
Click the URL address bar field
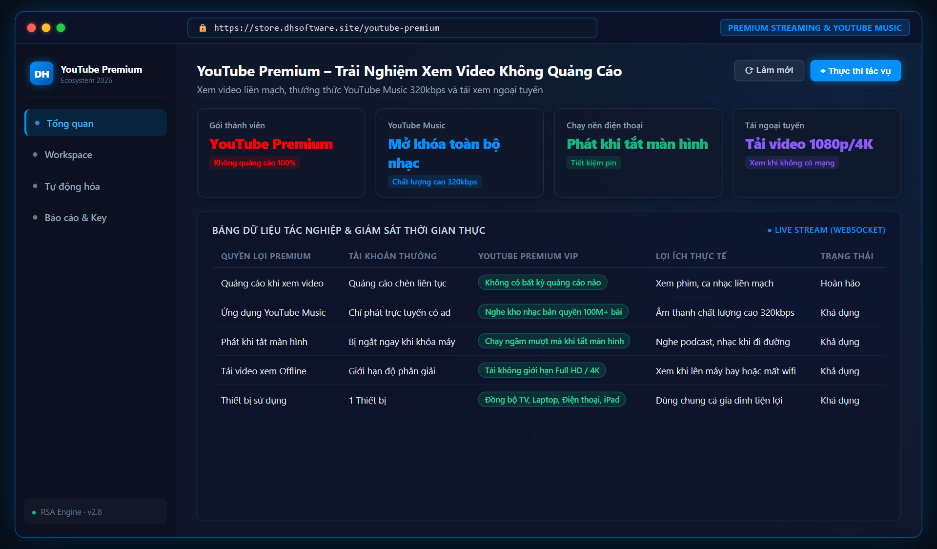coord(392,28)
